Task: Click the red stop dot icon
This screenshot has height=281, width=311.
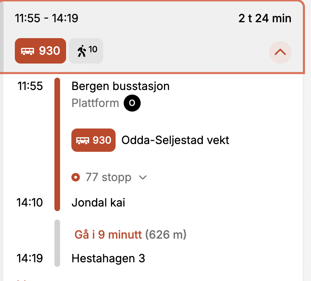Action: (75, 177)
